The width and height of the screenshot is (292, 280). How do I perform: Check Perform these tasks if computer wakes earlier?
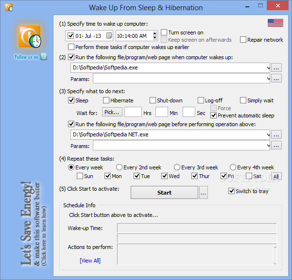(71, 47)
